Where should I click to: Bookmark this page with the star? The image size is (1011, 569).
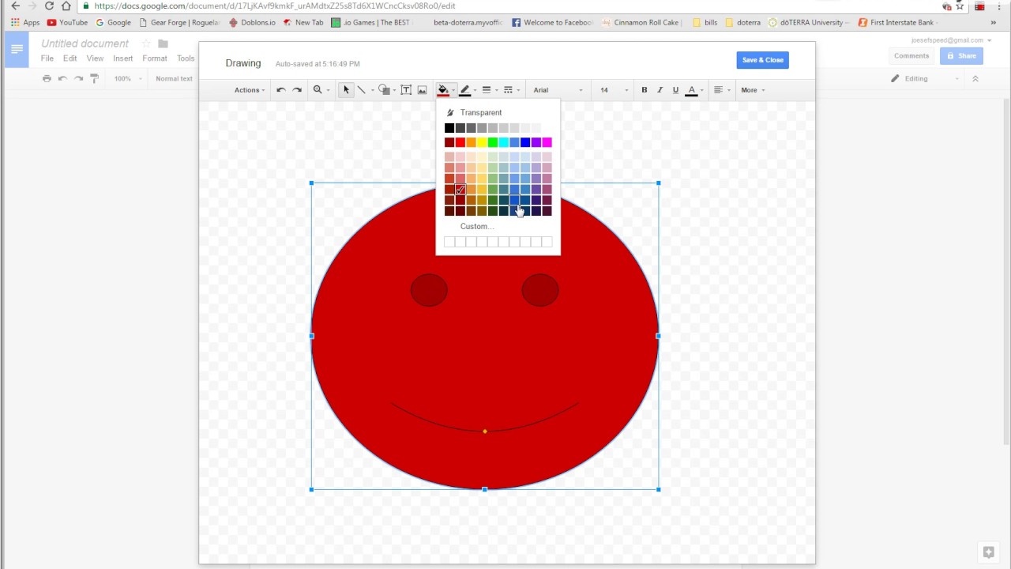click(x=960, y=6)
